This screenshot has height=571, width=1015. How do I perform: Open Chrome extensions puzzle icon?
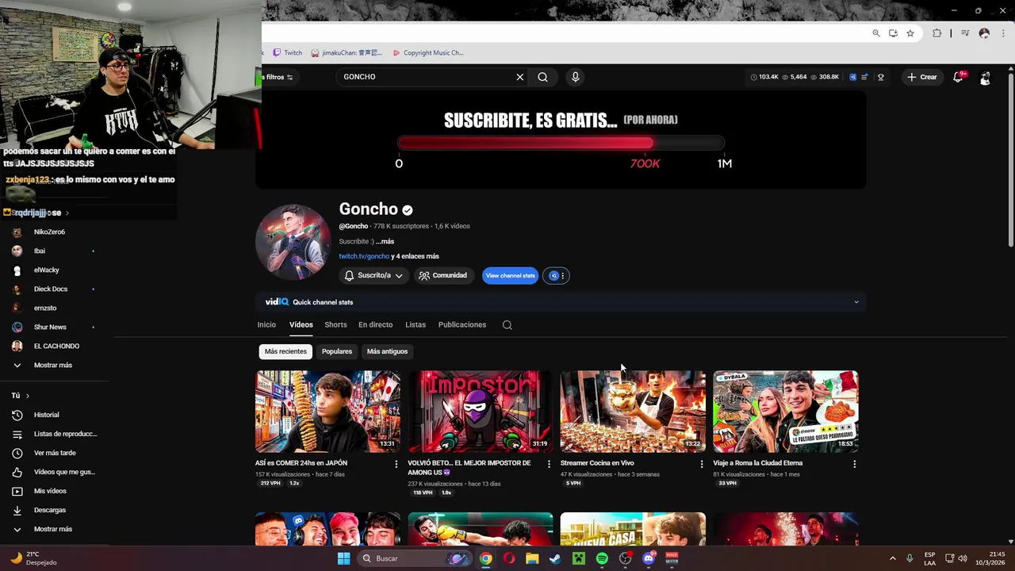click(936, 33)
